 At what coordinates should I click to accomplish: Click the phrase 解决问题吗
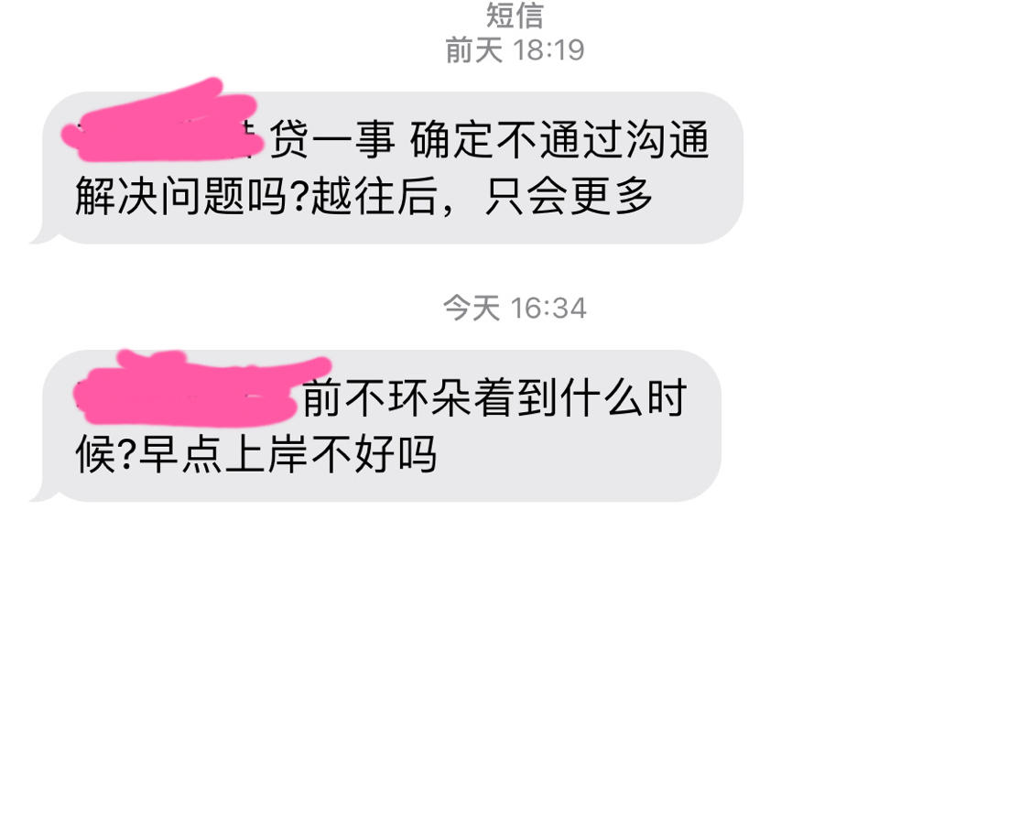181,196
